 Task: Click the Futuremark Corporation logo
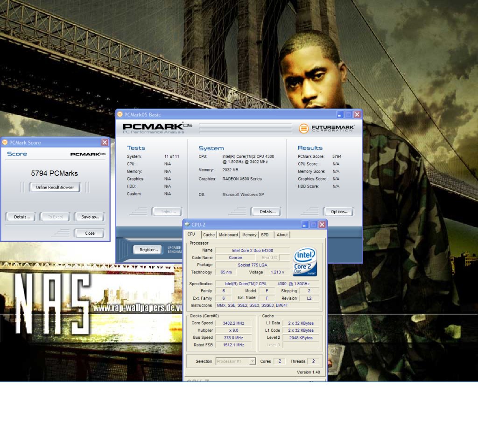[x=326, y=128]
